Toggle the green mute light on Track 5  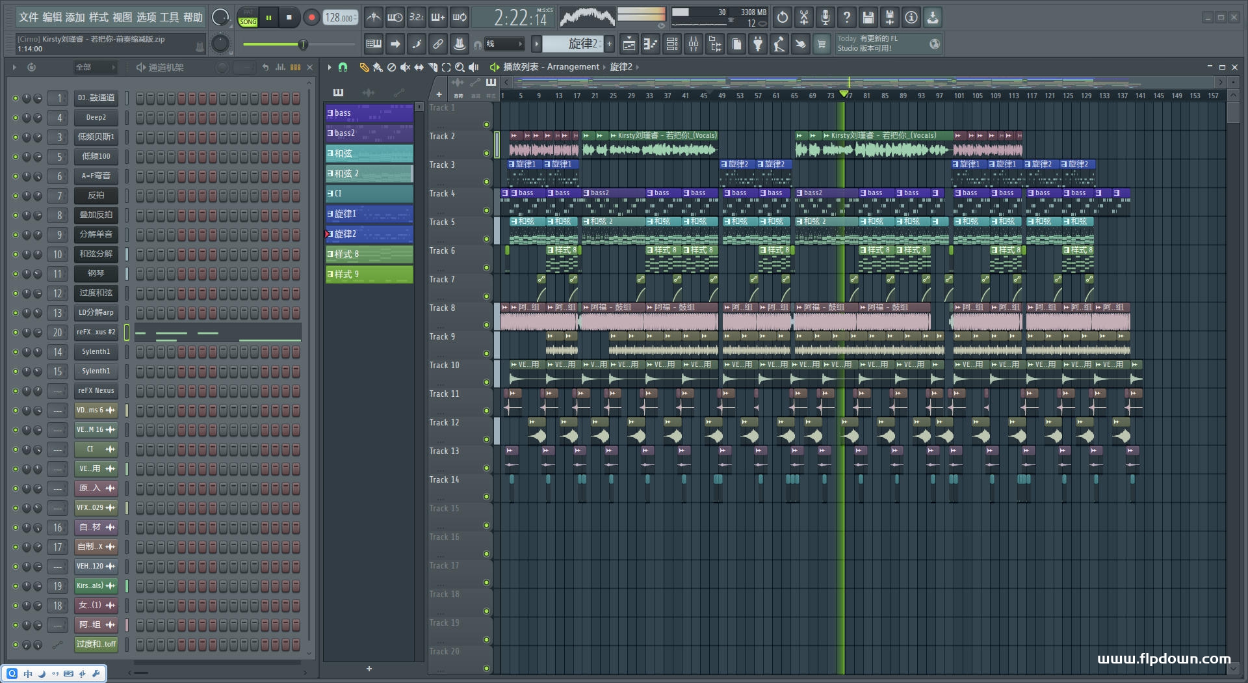[486, 239]
